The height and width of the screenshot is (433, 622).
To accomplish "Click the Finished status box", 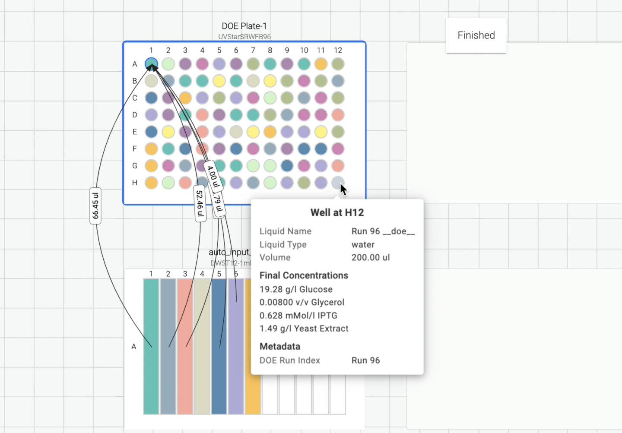I will click(476, 35).
